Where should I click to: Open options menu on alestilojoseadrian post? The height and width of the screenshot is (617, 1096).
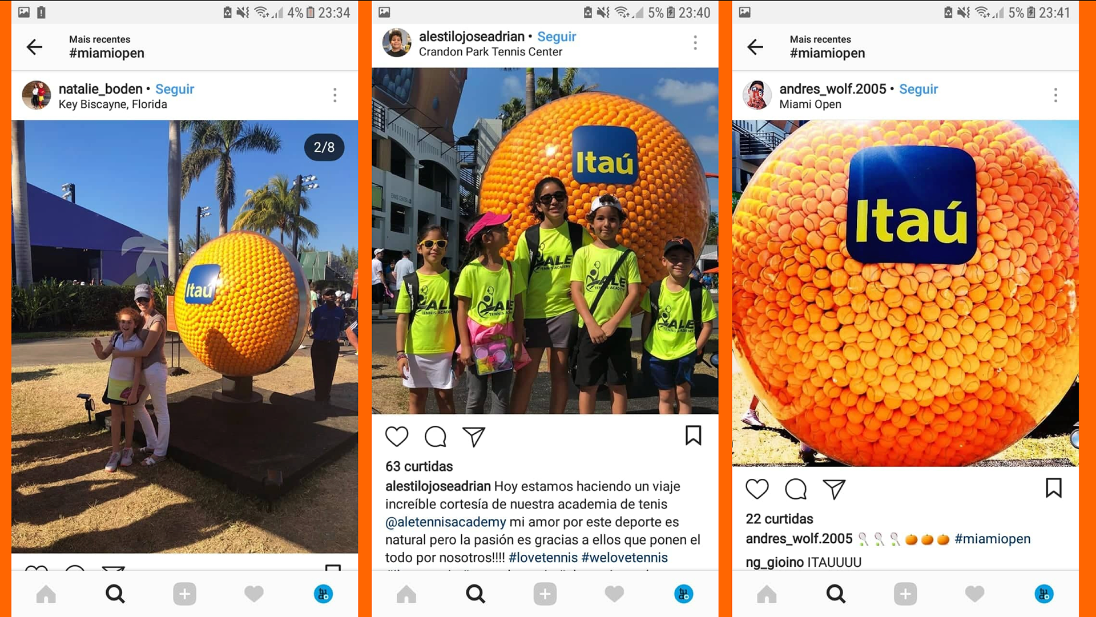point(695,43)
